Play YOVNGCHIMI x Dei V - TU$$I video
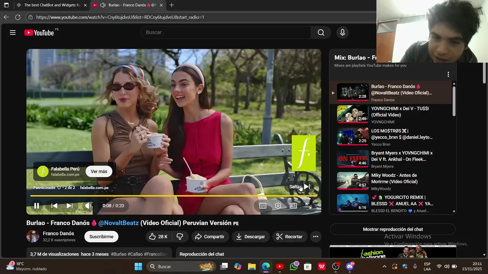Screen dimensions: 488x274 click(x=391, y=115)
